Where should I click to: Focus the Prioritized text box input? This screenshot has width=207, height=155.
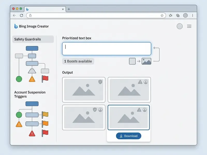[107, 49]
